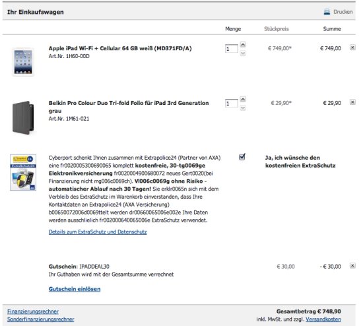Click the Drucken print label
This screenshot has width=363, height=326.
[343, 12]
